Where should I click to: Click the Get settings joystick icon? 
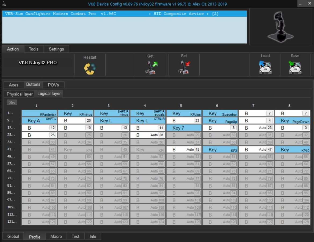151,68
